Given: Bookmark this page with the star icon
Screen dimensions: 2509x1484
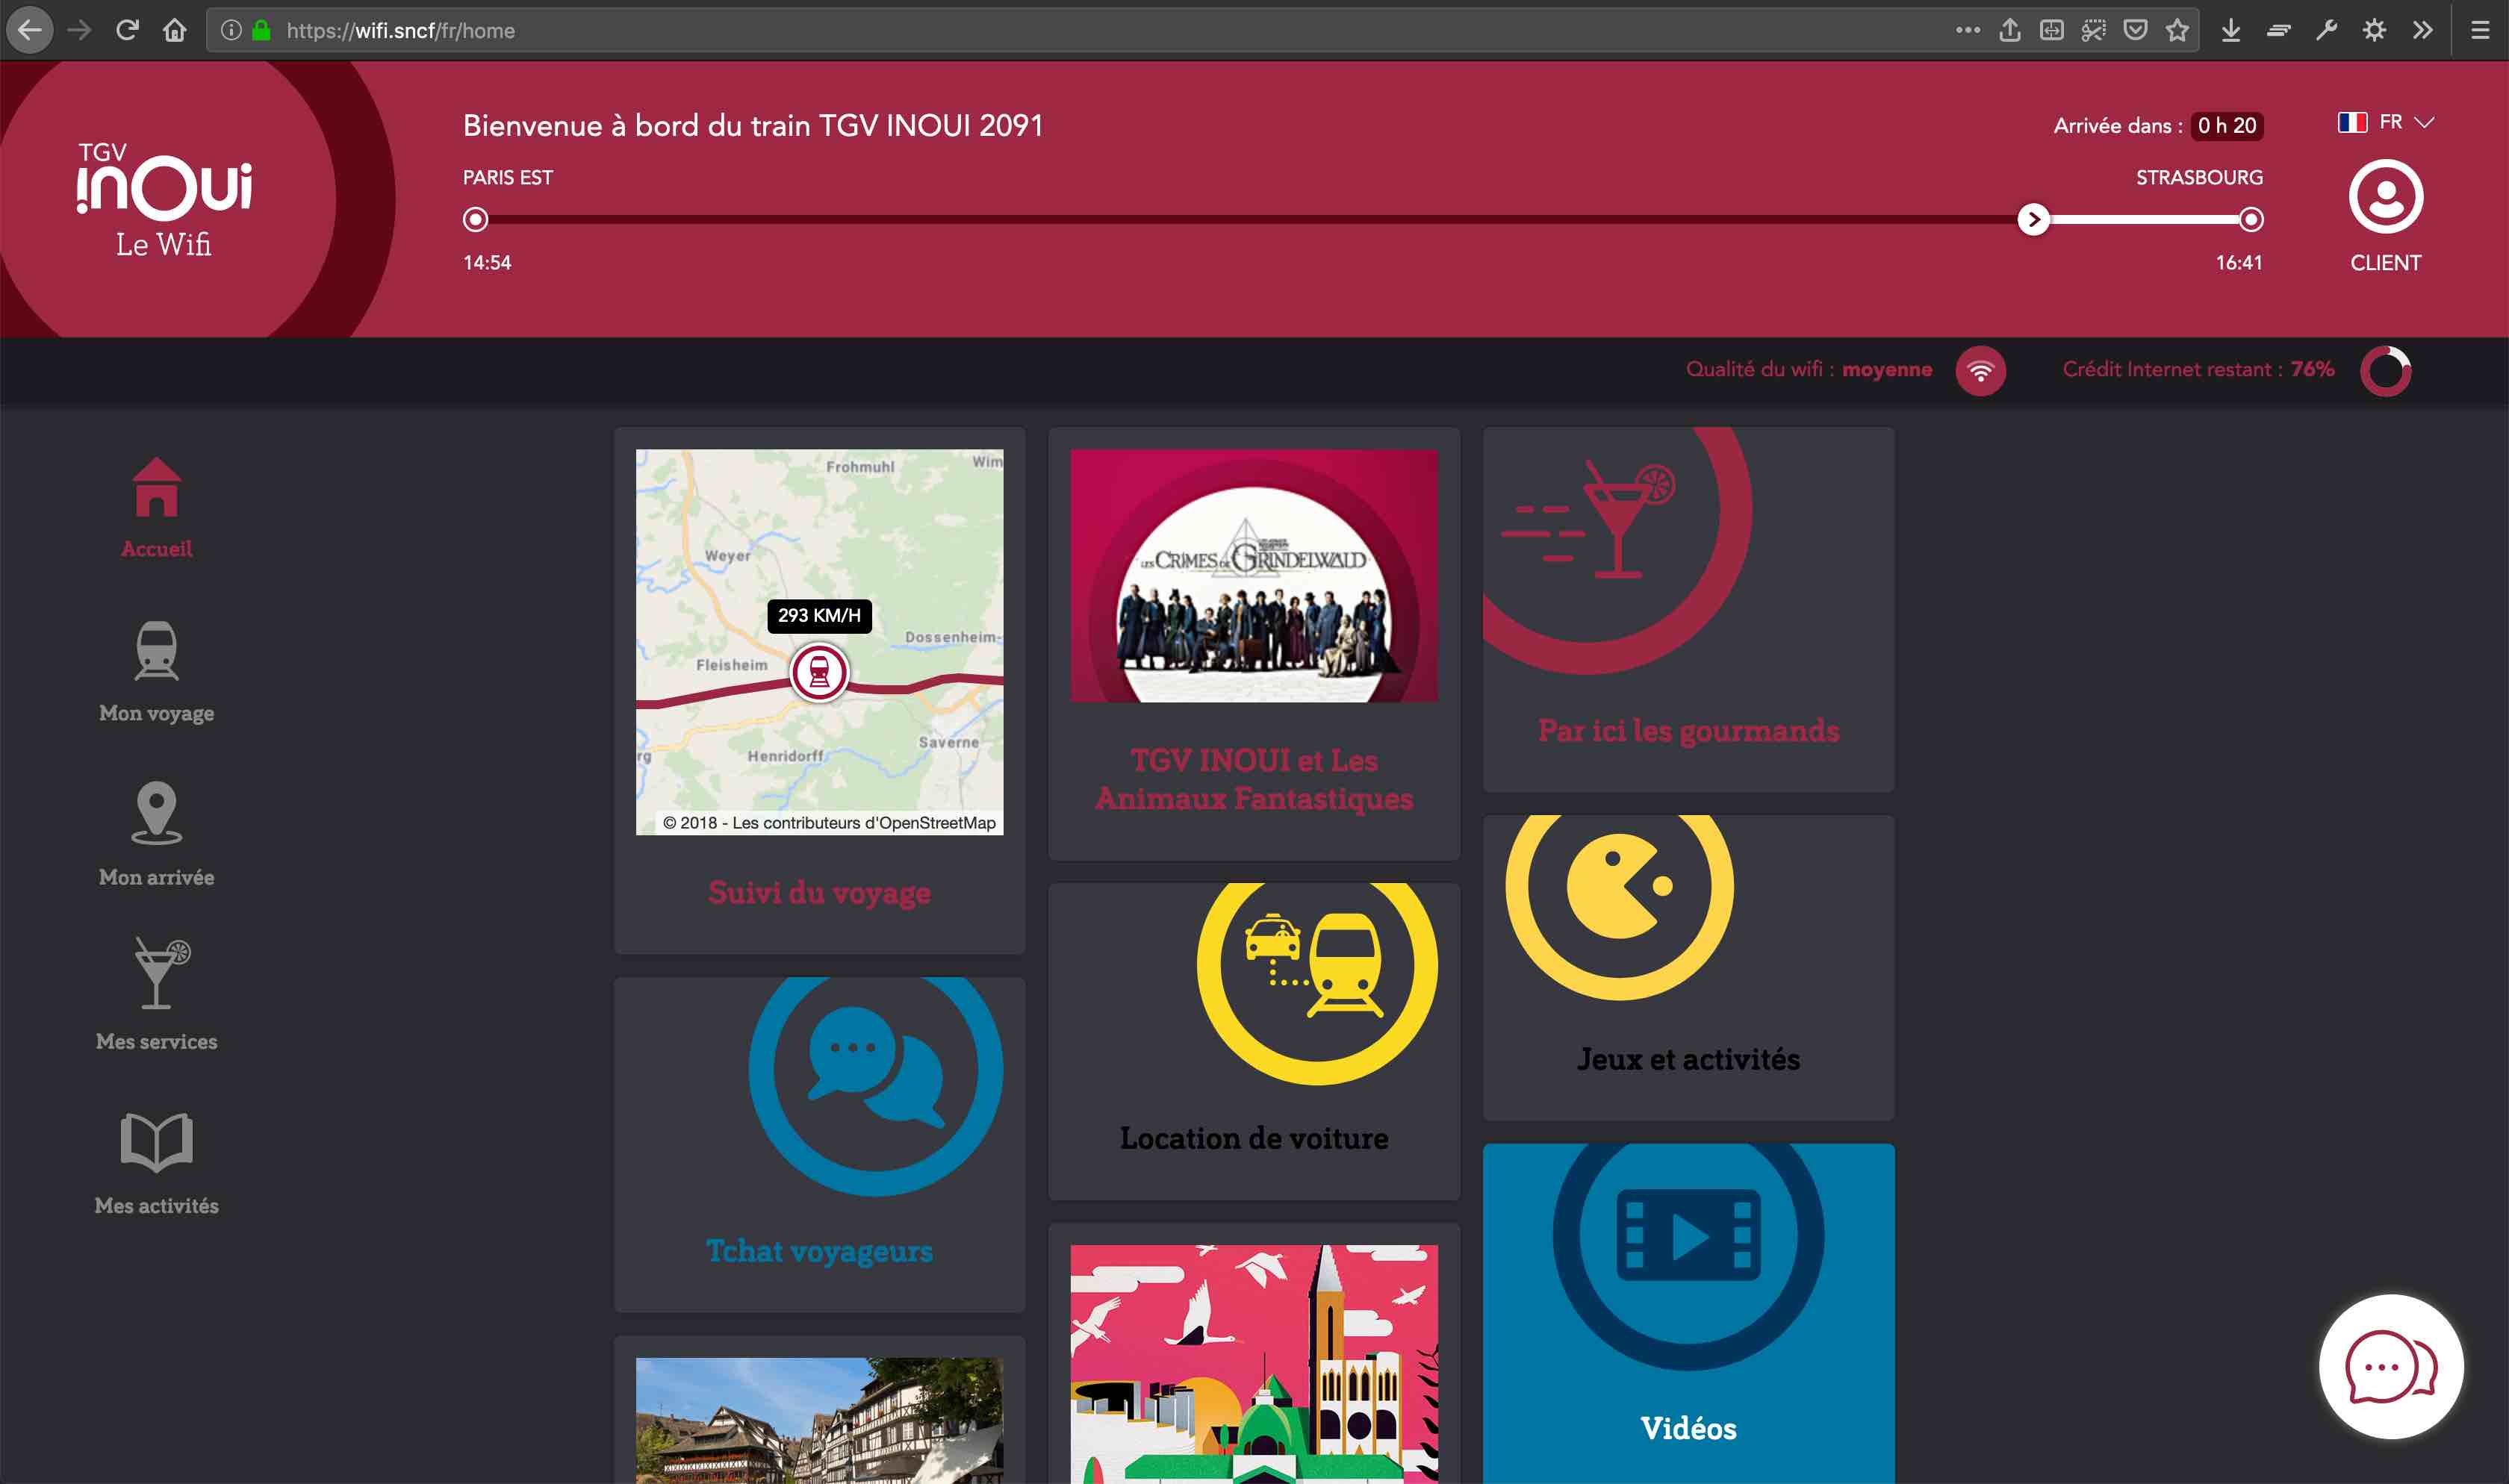Looking at the screenshot, I should click(2177, 30).
